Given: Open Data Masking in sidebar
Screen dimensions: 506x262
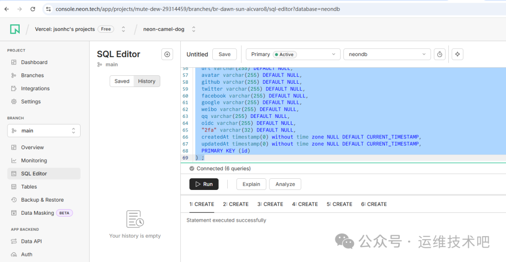Looking at the screenshot, I should pos(37,213).
